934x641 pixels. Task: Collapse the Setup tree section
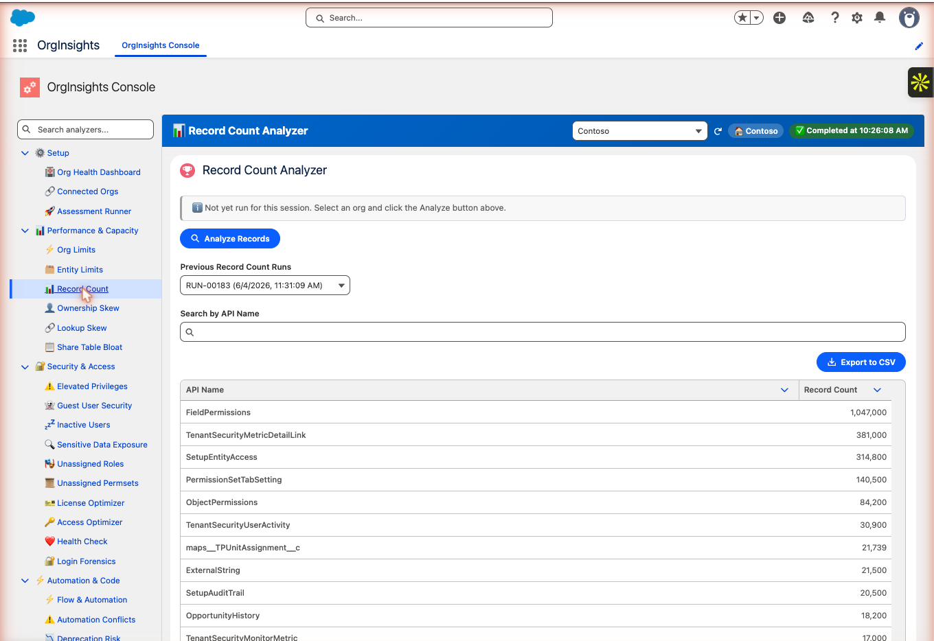coord(25,153)
